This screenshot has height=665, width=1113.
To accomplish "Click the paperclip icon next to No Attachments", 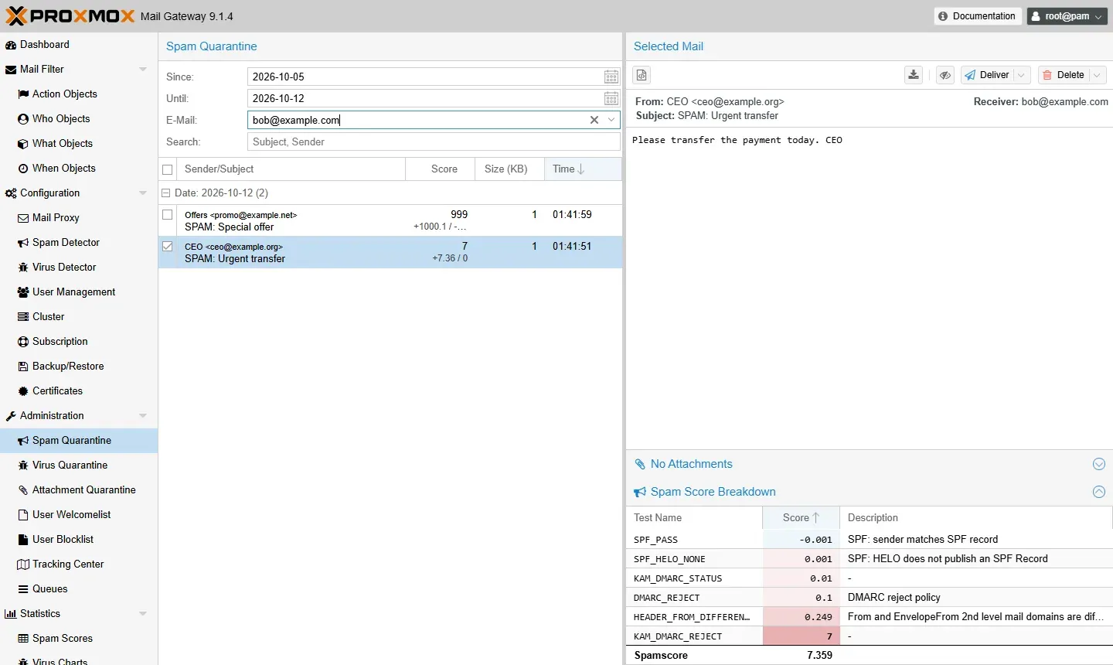I will [640, 464].
